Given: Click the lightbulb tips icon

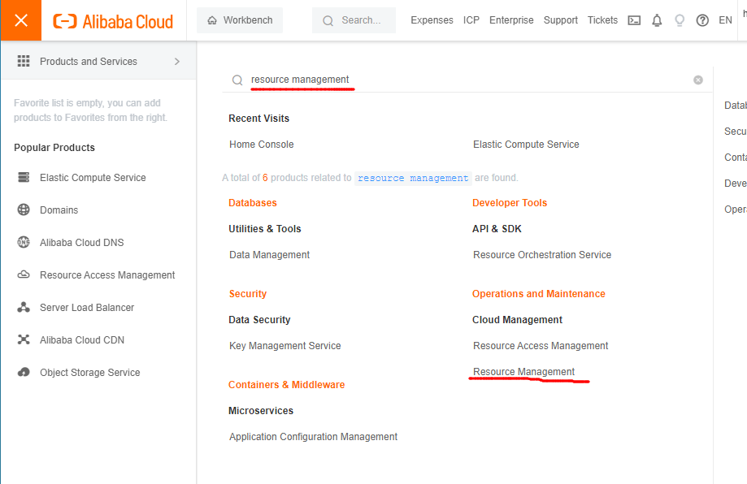Looking at the screenshot, I should tap(680, 20).
